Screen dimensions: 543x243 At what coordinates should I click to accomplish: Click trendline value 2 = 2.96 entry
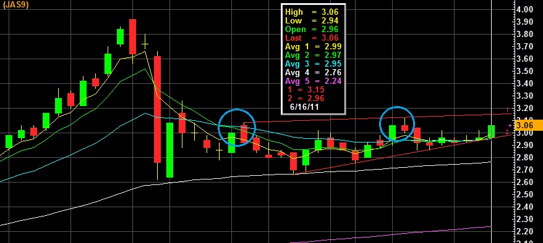coord(306,99)
